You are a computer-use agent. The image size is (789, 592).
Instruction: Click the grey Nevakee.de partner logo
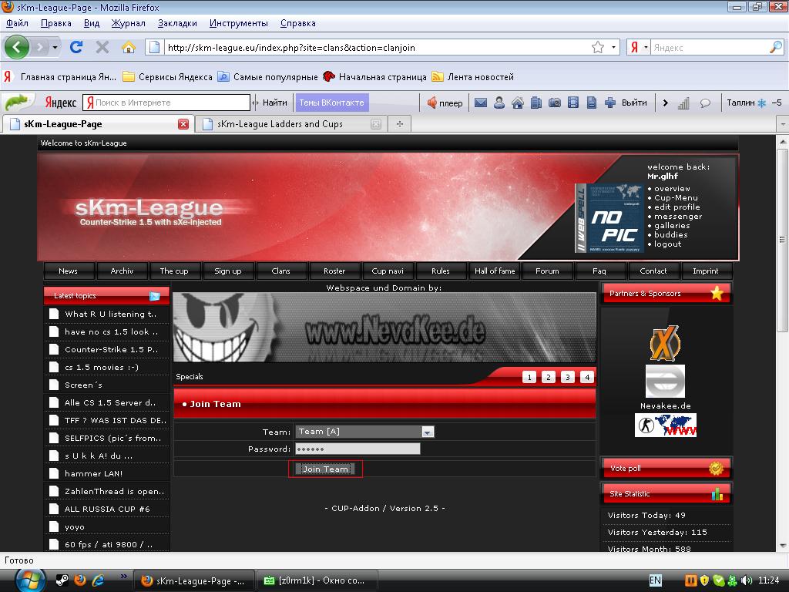[665, 381]
